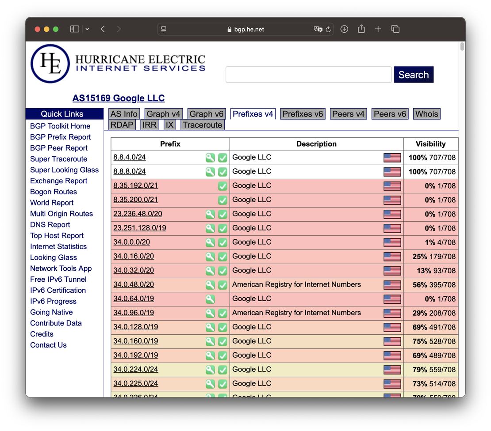Click the translate icon in address bar
This screenshot has width=491, height=431.
pos(318,29)
